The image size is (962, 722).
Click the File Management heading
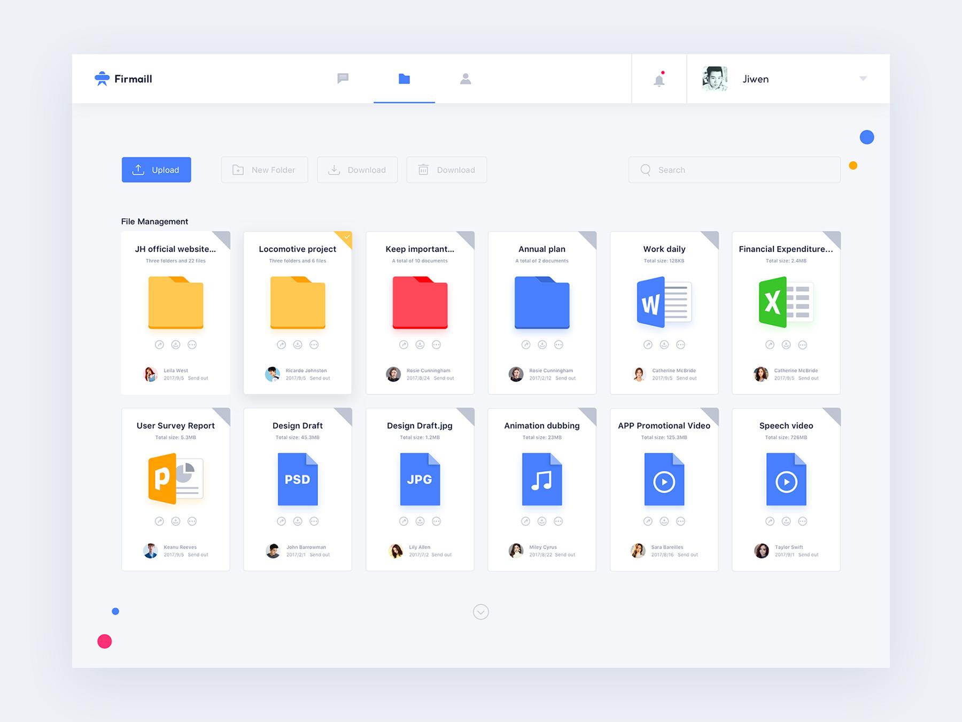tap(154, 221)
